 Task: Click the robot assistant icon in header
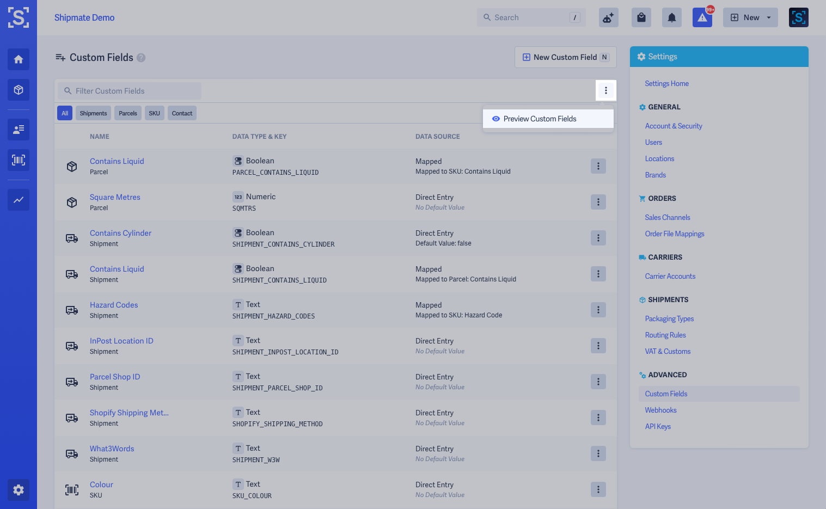click(x=609, y=17)
